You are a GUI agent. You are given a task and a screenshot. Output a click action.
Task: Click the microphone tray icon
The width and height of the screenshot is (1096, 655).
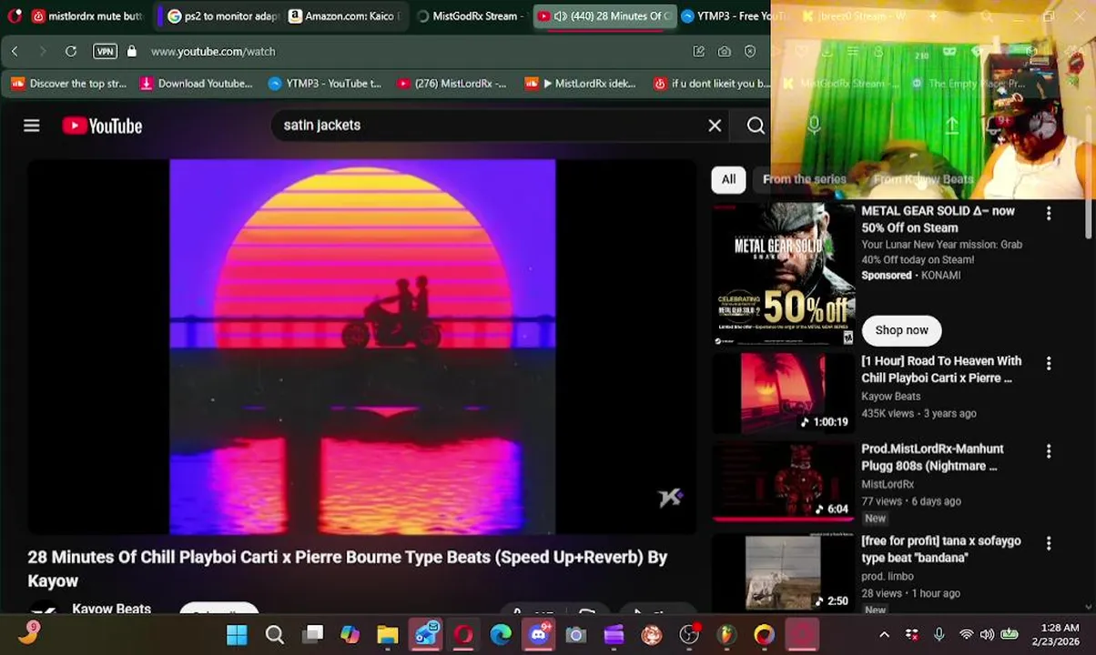[x=939, y=635]
